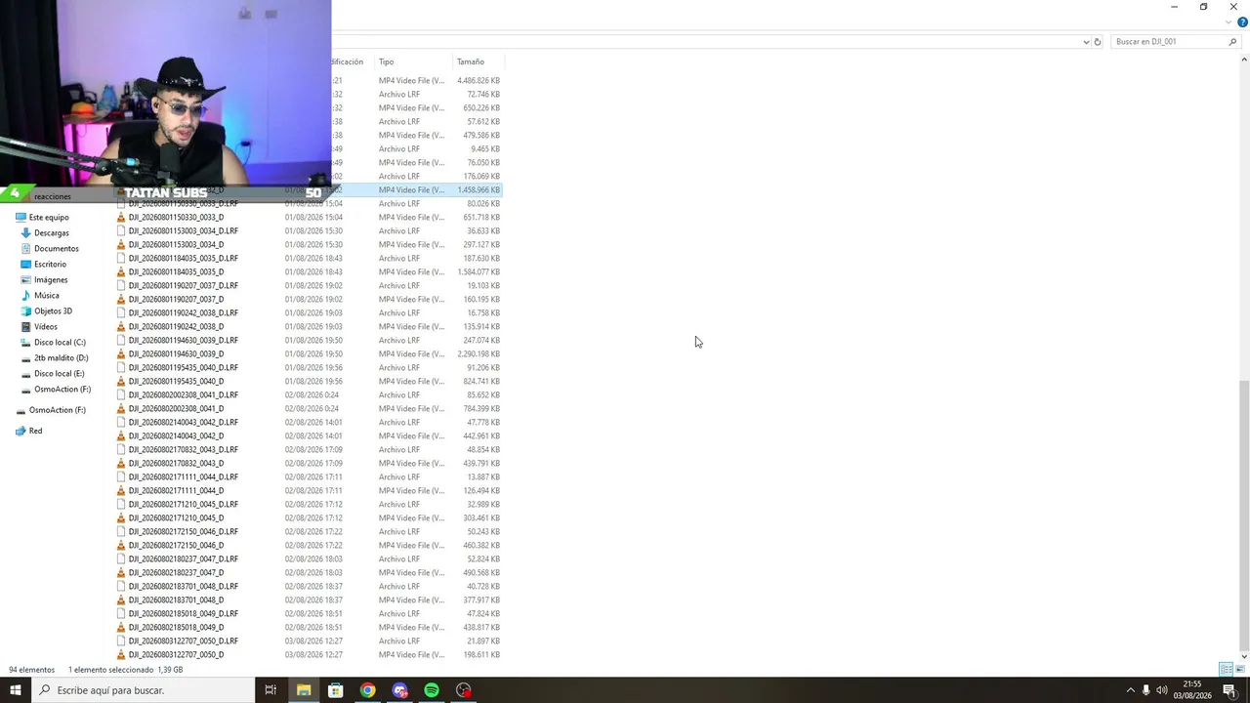
Task: Open Task View on the taskbar
Action: (x=271, y=690)
